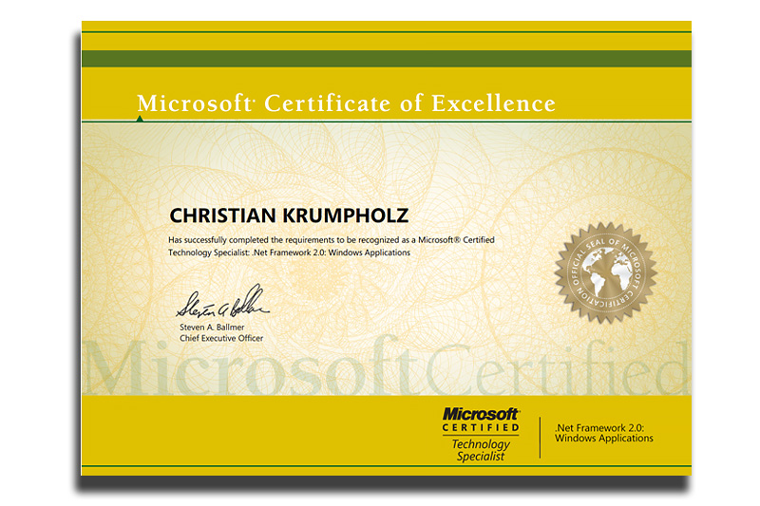Screen dimensions: 760x506
Task: Select the CERTIFIED label under the Microsoft logo
Action: [x=480, y=428]
